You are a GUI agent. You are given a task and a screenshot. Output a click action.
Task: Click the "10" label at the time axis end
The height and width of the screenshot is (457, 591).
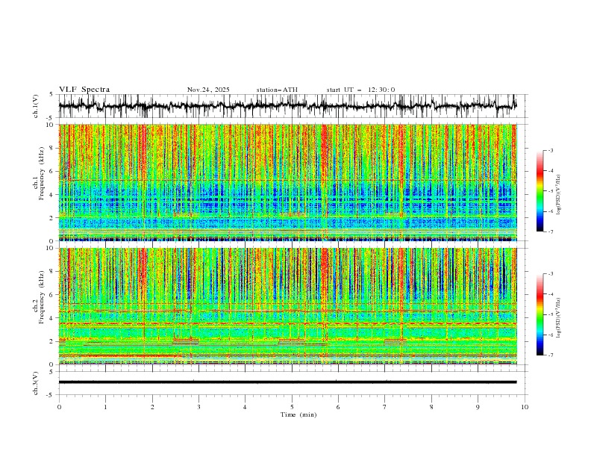point(525,407)
